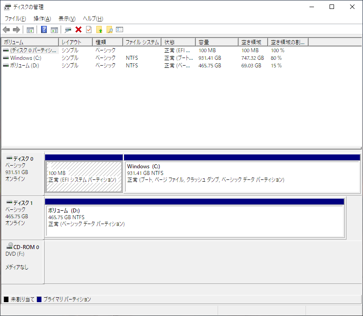
Task: Click the ディスク 1 label panel
Action: point(22,218)
